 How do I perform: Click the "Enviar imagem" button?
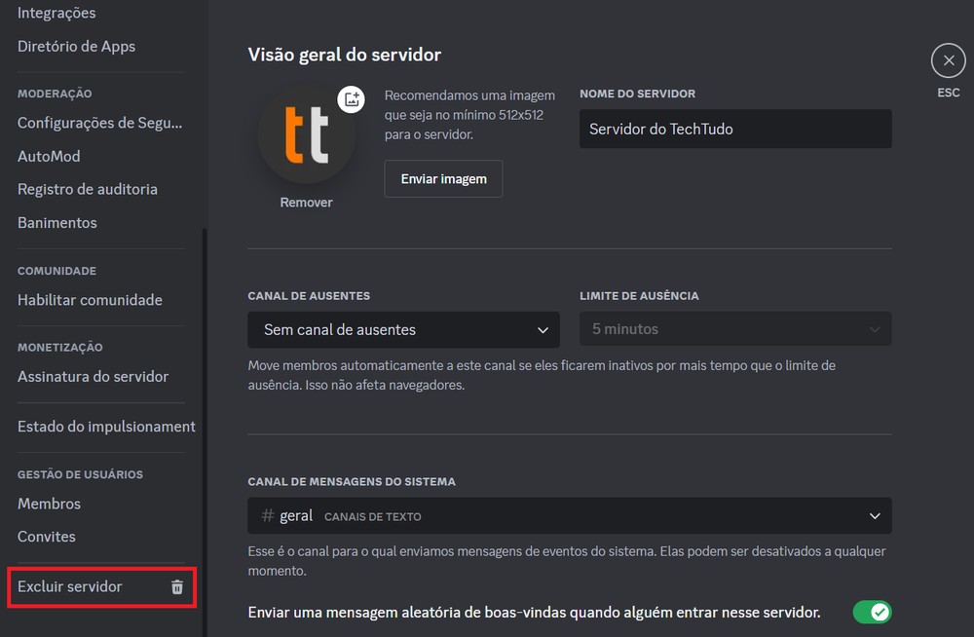[x=443, y=178]
